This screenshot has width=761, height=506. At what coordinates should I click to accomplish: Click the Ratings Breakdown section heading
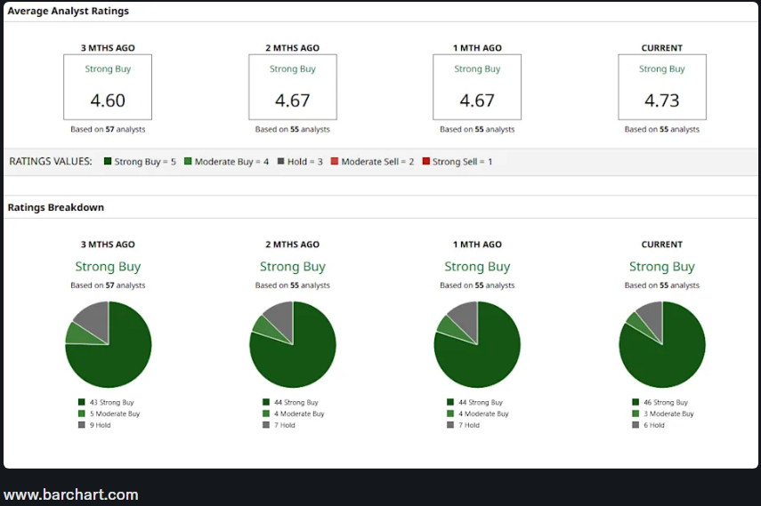coord(56,207)
